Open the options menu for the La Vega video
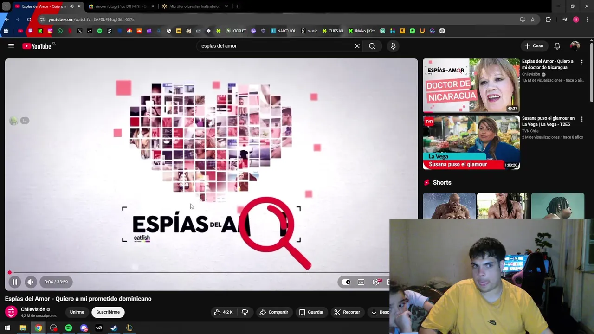Image resolution: width=594 pixels, height=334 pixels. [x=581, y=119]
